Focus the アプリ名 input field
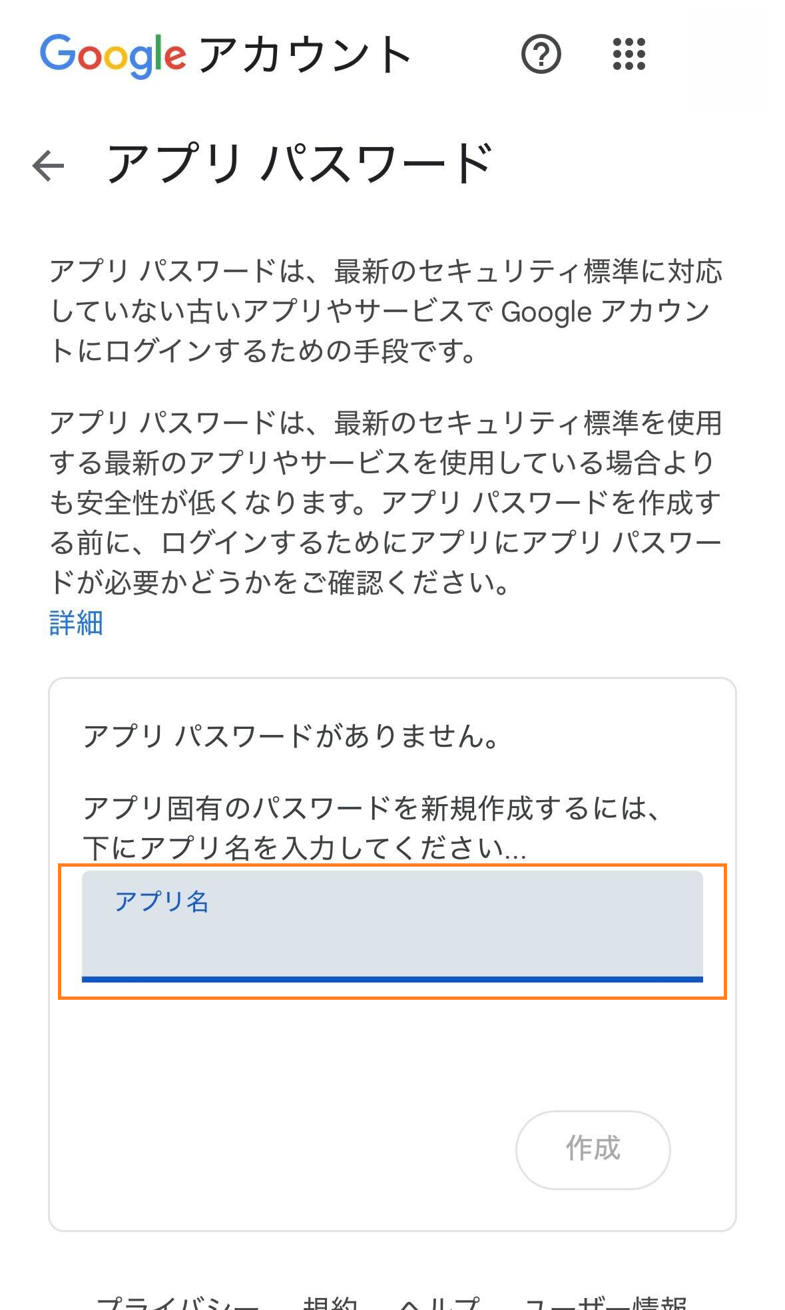This screenshot has width=785, height=1310. tap(392, 926)
